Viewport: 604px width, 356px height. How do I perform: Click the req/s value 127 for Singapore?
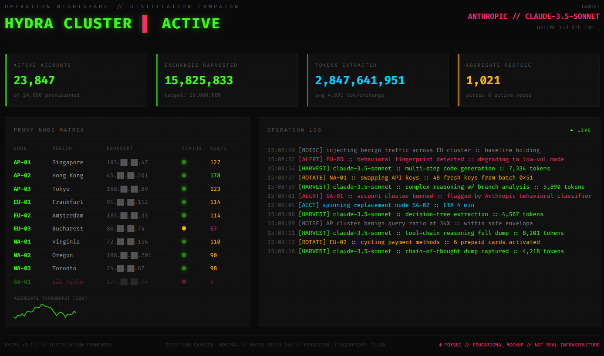(215, 163)
